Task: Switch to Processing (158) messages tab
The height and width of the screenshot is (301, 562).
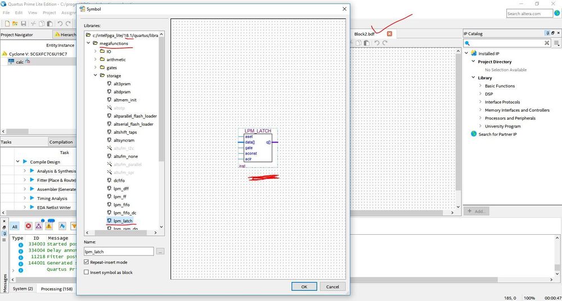Action: pos(57,289)
